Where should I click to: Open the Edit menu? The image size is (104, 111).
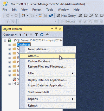click(14, 10)
